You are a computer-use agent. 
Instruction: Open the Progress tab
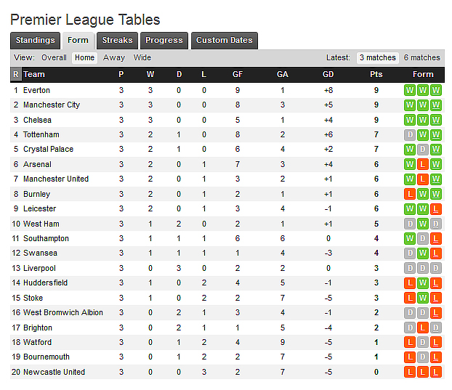click(x=164, y=41)
